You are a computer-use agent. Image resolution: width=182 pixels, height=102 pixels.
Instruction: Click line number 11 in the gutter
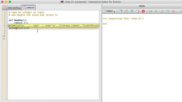(4, 39)
